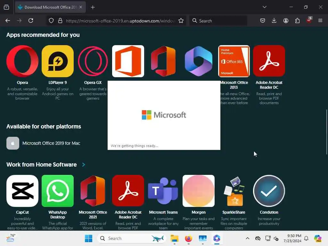The width and height of the screenshot is (328, 246).
Task: Click the Microsoft Office 2019 for Mac link
Action: [51, 143]
